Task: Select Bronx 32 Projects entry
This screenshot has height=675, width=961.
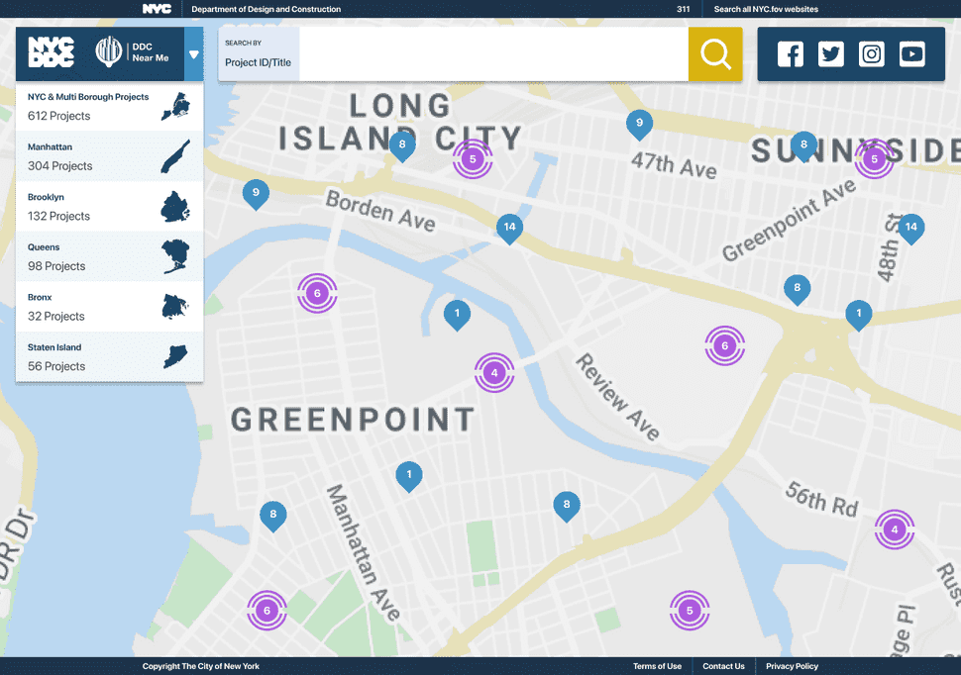Action: [x=109, y=307]
